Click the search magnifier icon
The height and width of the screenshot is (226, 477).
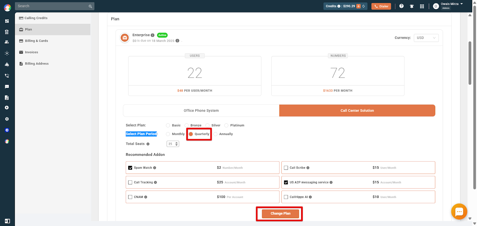[x=90, y=6]
